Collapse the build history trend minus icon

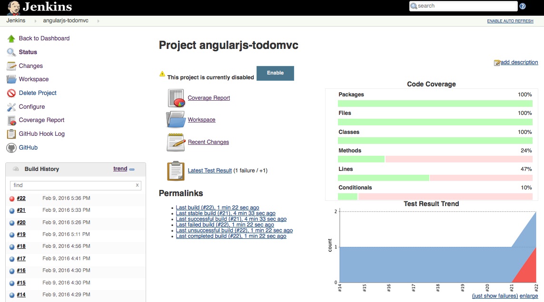coord(132,170)
